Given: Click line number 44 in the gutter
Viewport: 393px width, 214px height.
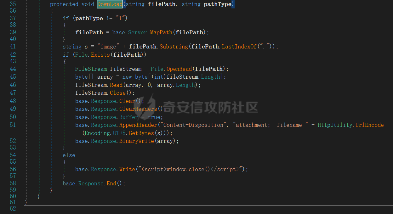Looking at the screenshot, I should [13, 69].
